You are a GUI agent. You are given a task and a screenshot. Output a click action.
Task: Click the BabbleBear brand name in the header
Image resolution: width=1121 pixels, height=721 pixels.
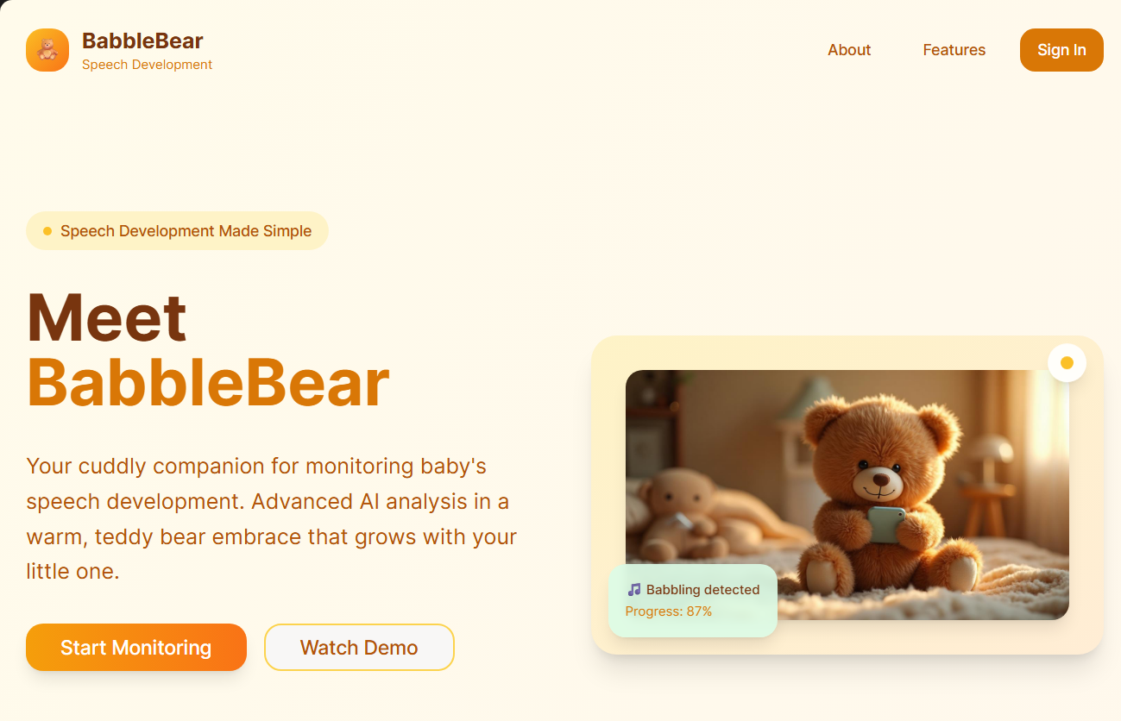(x=142, y=41)
